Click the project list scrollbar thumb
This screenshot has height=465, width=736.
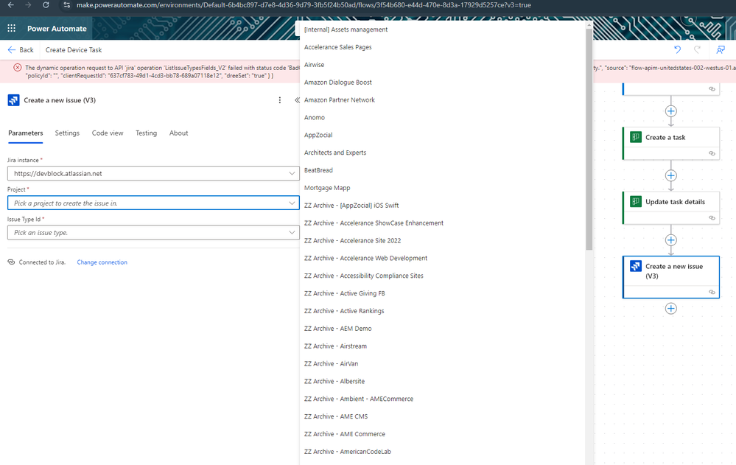click(589, 139)
